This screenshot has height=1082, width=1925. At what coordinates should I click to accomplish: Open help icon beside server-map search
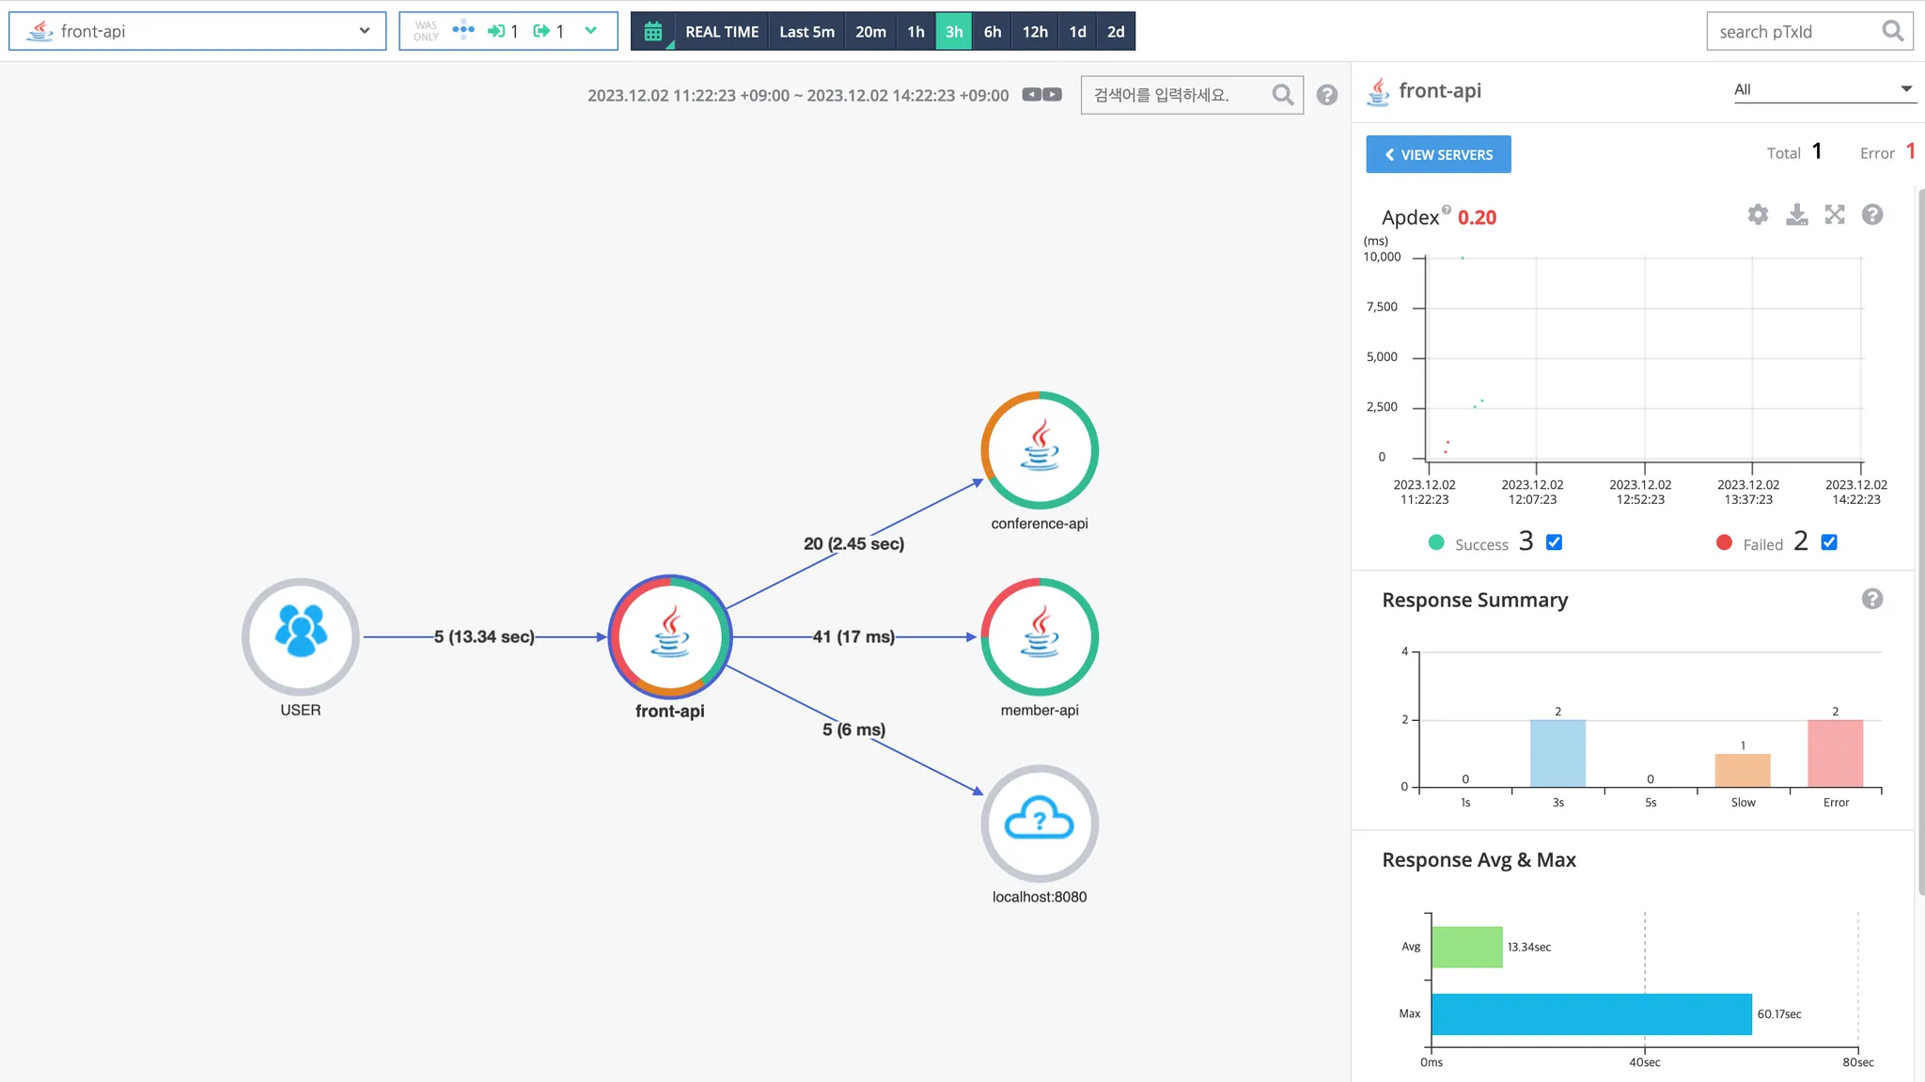coord(1326,95)
